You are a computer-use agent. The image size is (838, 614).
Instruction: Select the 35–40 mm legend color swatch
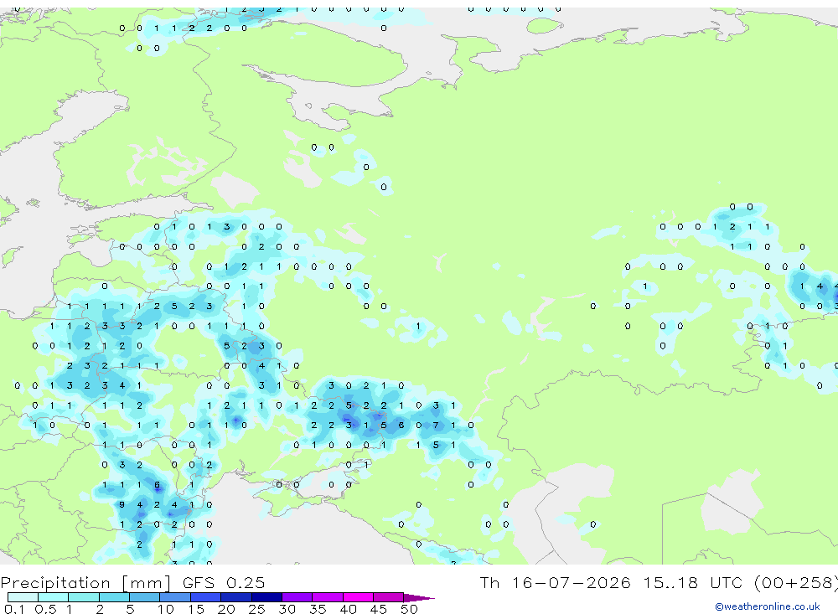tap(328, 597)
